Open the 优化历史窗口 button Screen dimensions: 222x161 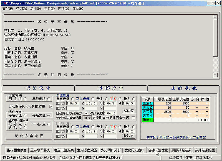click(x=135, y=150)
